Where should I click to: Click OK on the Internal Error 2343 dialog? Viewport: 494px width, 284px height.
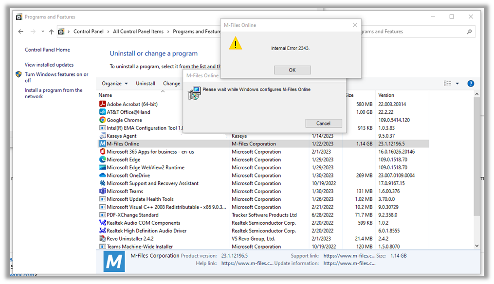[293, 70]
